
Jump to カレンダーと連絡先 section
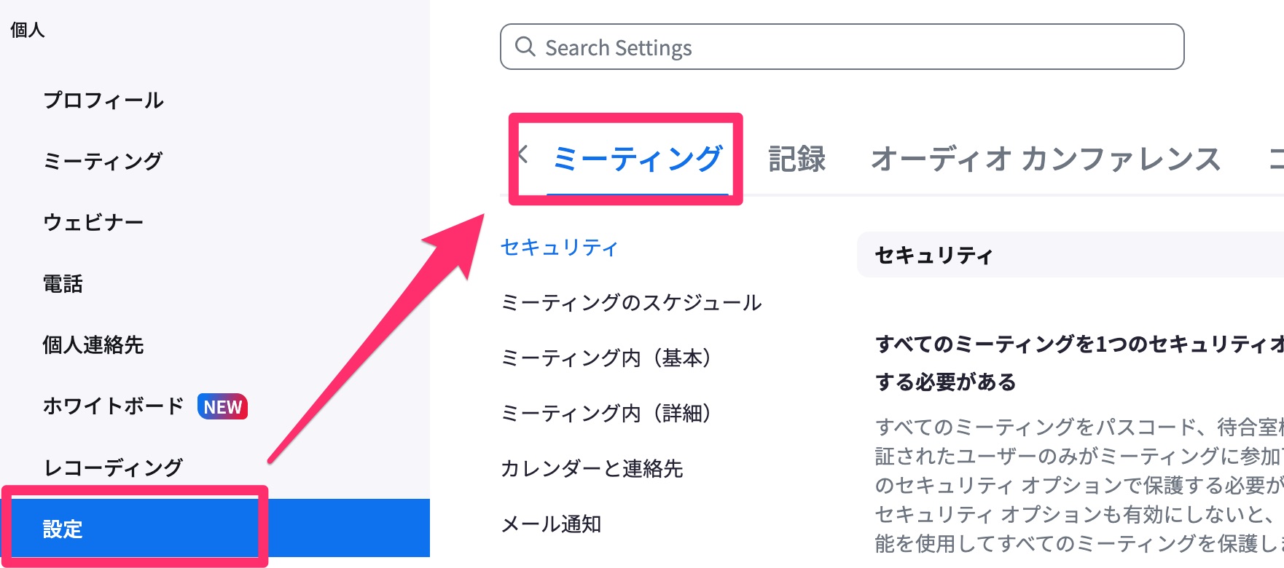(592, 469)
